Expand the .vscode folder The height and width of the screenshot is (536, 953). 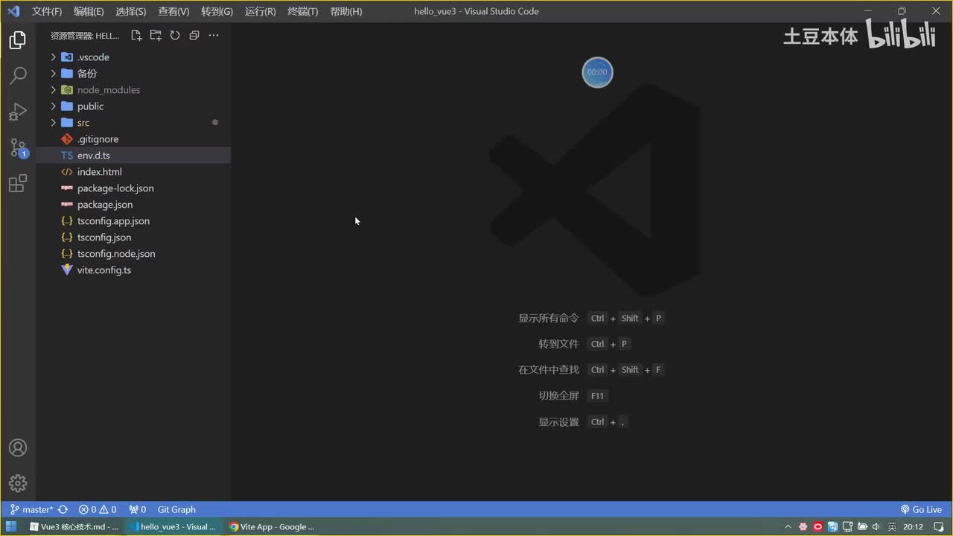[x=133, y=57]
